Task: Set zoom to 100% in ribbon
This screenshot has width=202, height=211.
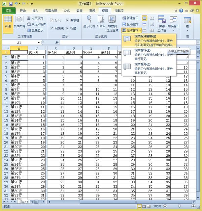Action: [x=101, y=22]
